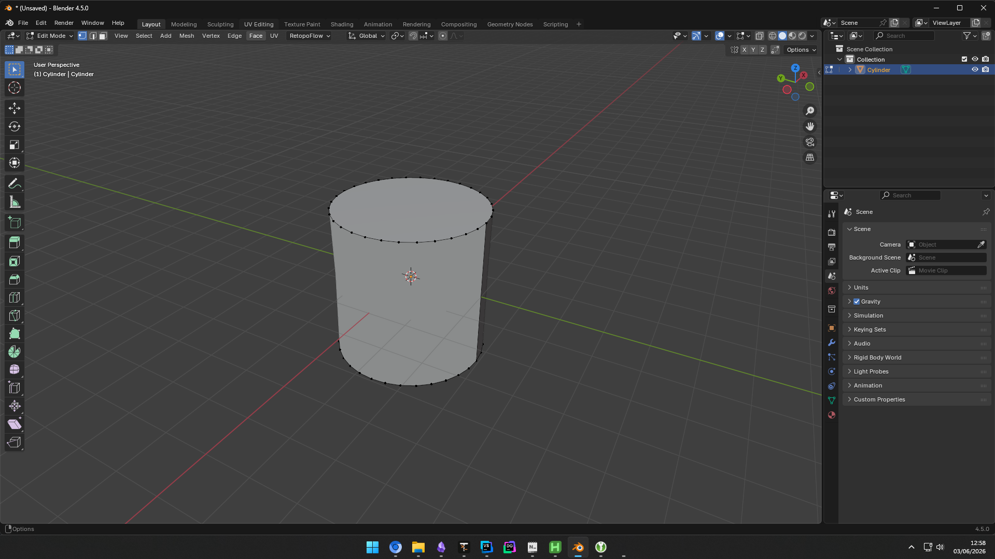Expand the Rigid Body World panel
This screenshot has height=559, width=995.
[917, 357]
